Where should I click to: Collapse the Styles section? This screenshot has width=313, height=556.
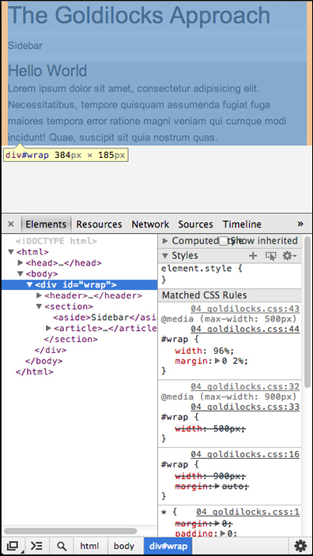point(165,256)
